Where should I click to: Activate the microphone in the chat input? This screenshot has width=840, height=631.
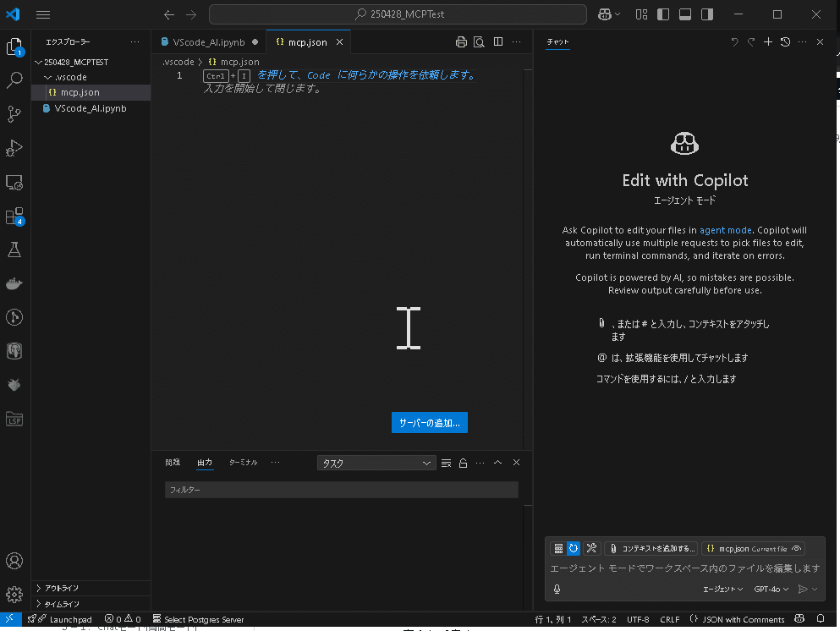pos(558,589)
